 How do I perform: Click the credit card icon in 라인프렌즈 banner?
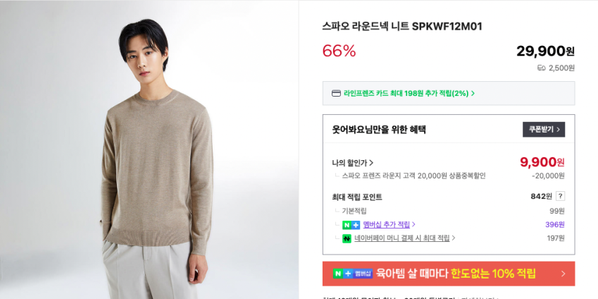click(x=336, y=93)
